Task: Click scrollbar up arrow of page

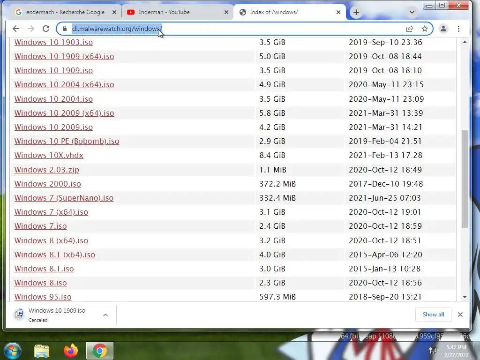Action: [x=465, y=42]
